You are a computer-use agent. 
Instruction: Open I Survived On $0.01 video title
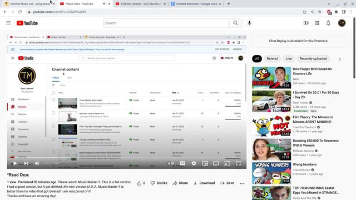(x=316, y=95)
